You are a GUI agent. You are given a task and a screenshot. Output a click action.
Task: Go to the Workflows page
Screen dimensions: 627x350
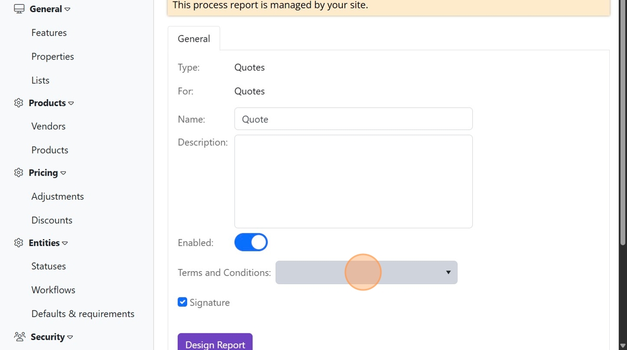point(53,290)
